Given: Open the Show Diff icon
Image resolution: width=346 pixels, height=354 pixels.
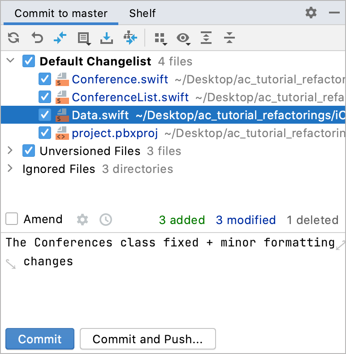Looking at the screenshot, I should (x=60, y=38).
